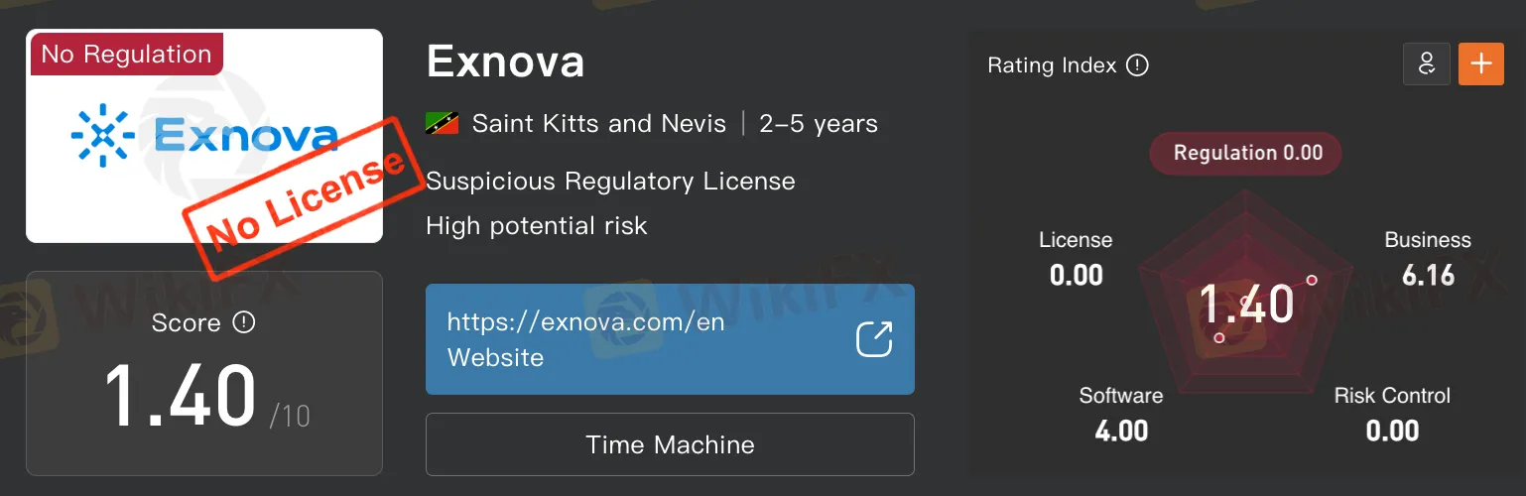Open the Time Machine button
This screenshot has height=496, width=1526.
point(670,444)
